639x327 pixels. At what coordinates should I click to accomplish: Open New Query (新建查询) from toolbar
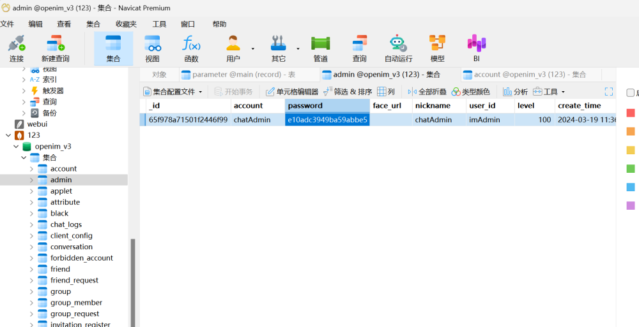tap(55, 49)
